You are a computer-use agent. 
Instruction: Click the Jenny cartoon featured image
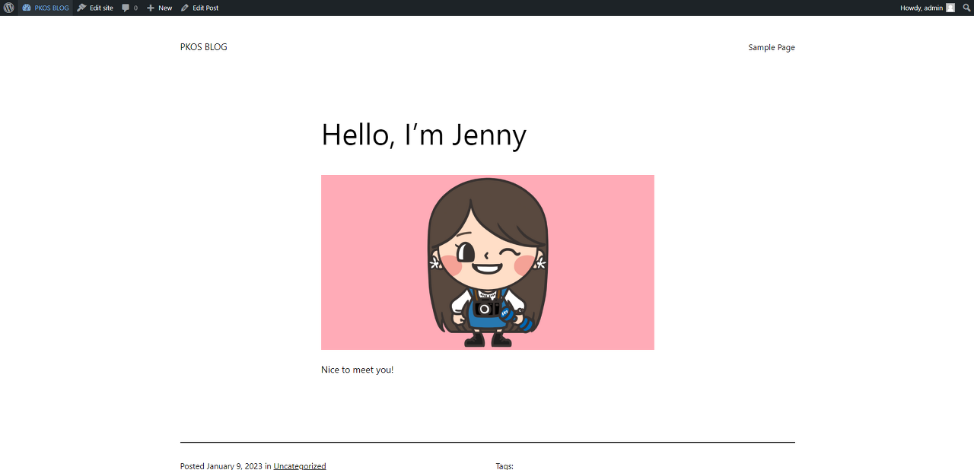coord(488,262)
